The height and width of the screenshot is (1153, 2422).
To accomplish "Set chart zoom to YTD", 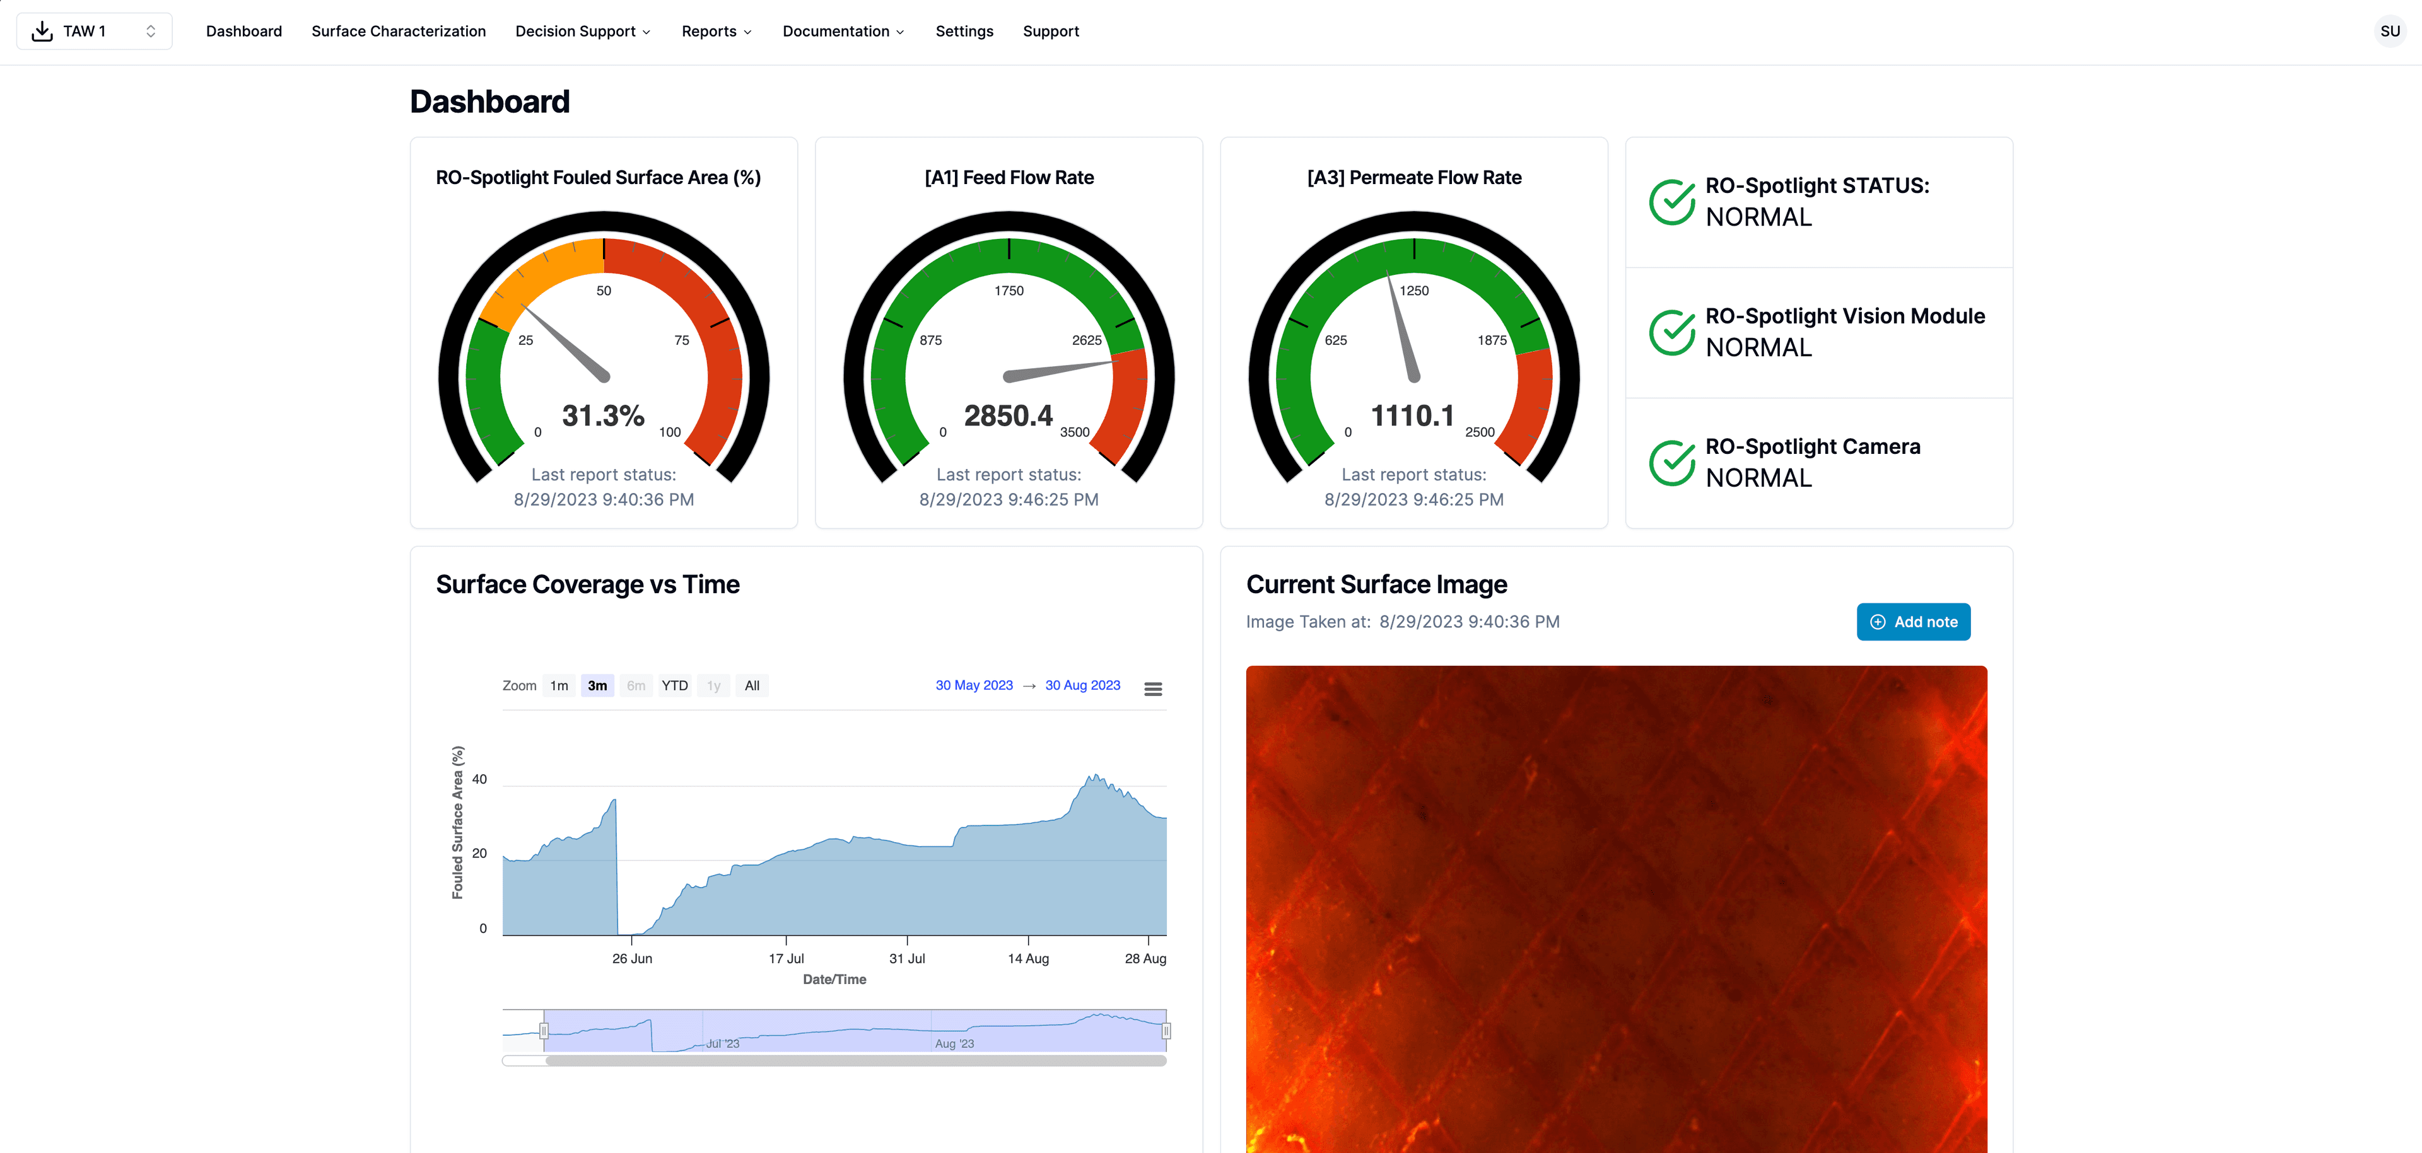I will (674, 686).
